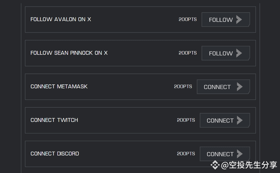Select the 'Connect MetaMask' task title
Image resolution: width=280 pixels, height=173 pixels.
click(x=59, y=87)
